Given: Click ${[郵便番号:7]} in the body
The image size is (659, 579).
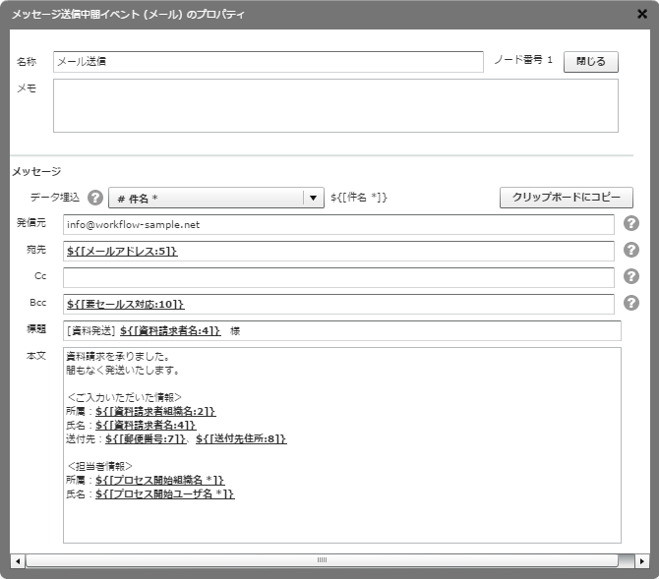Looking at the screenshot, I should pos(145,438).
